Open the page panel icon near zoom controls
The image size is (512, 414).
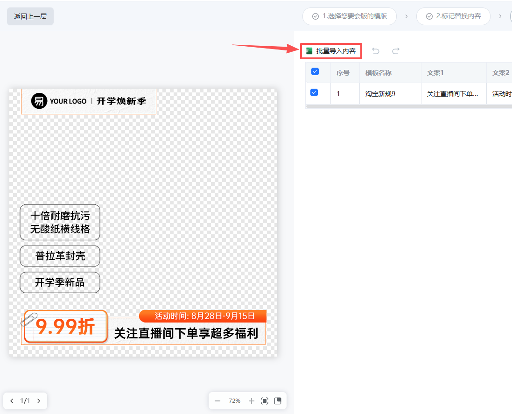click(278, 400)
